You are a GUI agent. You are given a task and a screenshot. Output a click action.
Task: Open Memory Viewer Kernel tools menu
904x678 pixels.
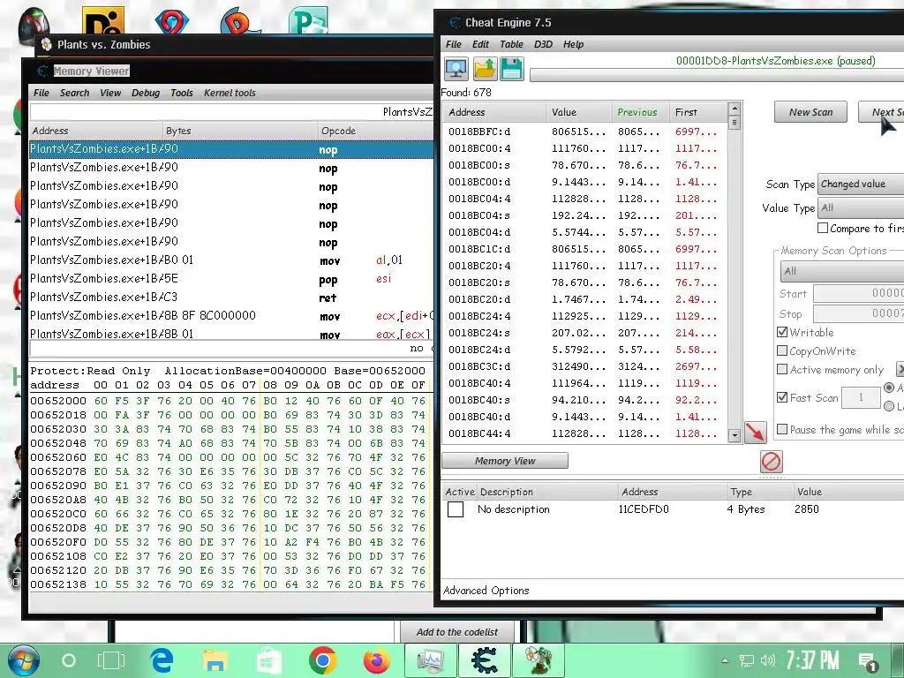click(x=230, y=93)
